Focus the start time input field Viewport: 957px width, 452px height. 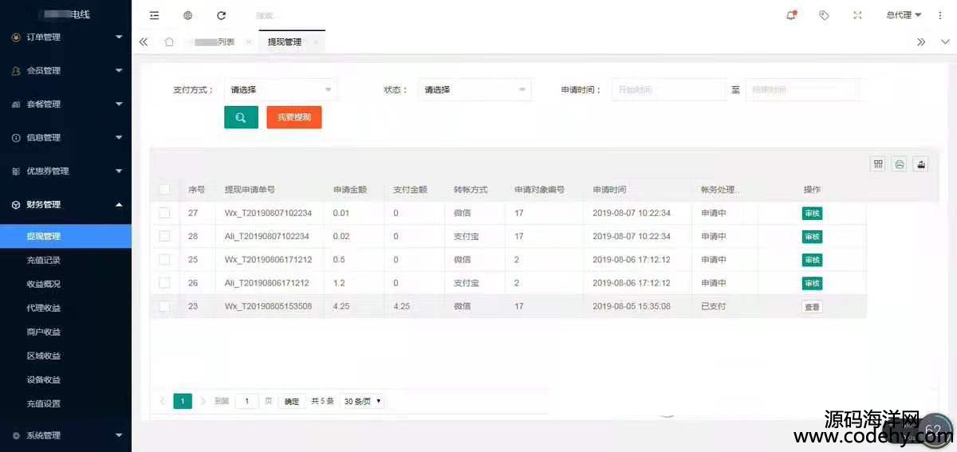click(x=668, y=90)
